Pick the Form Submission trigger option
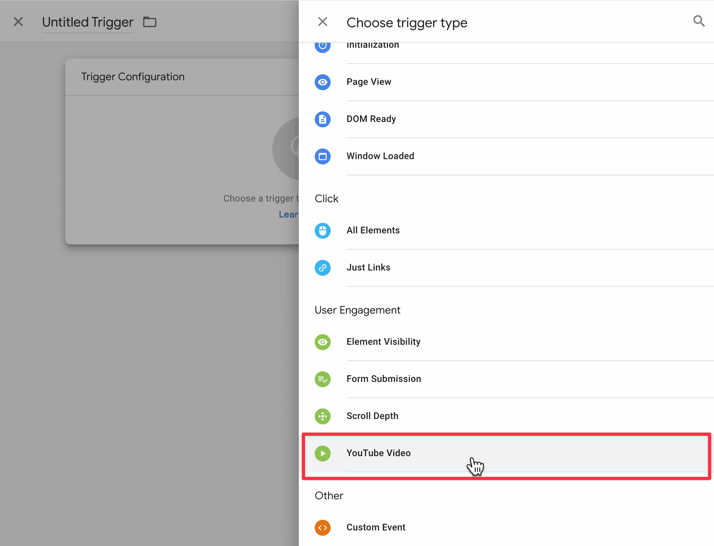This screenshot has height=546, width=714. 506,379
